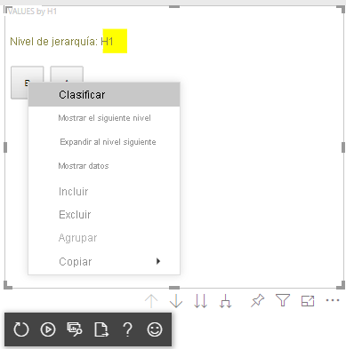
Task: Click the chart inspect magnifier icon
Action: [x=75, y=329]
